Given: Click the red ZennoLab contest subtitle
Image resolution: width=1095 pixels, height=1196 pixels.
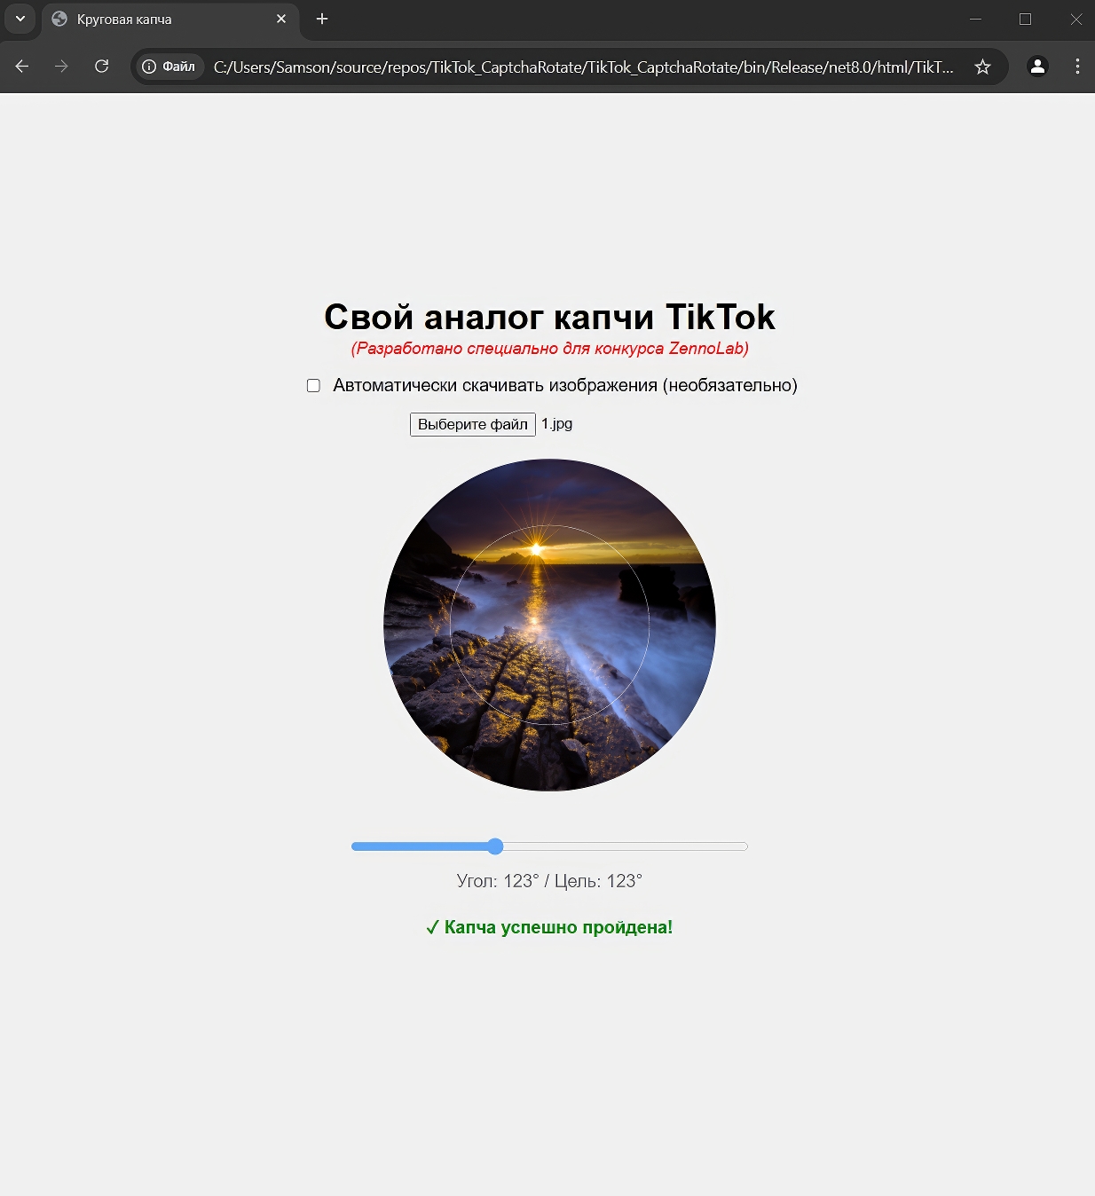Looking at the screenshot, I should [550, 348].
